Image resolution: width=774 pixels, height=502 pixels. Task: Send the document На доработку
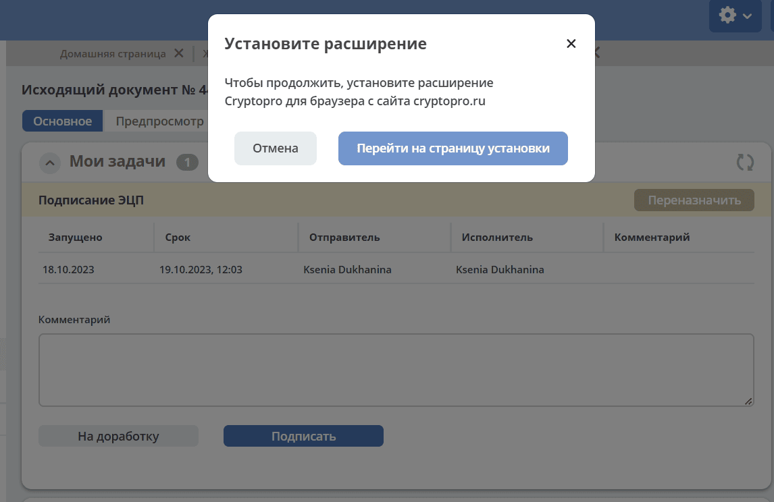[x=118, y=436]
